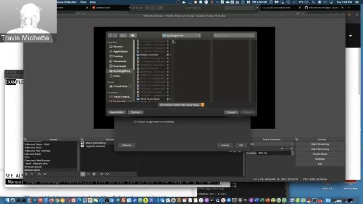Go back in the file dialog

coord(111,35)
